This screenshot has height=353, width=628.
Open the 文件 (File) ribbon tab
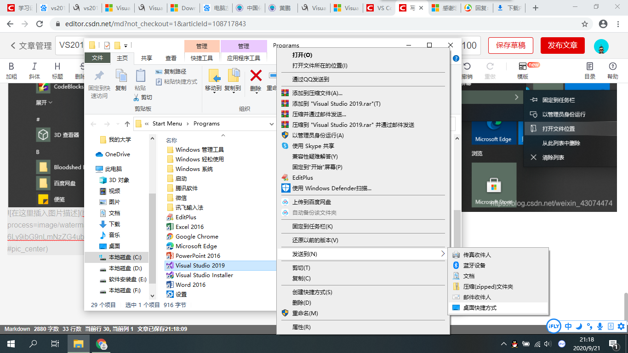pos(97,58)
